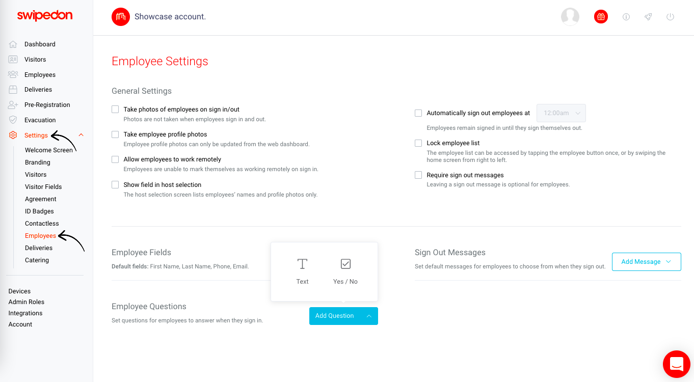Click the Add Question button
694x382 pixels.
click(343, 316)
